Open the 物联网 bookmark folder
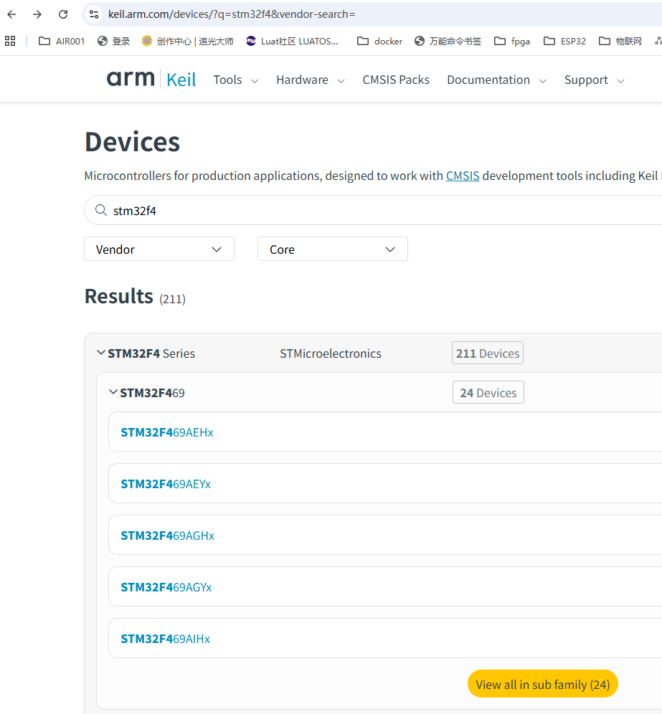This screenshot has height=714, width=662. [620, 41]
